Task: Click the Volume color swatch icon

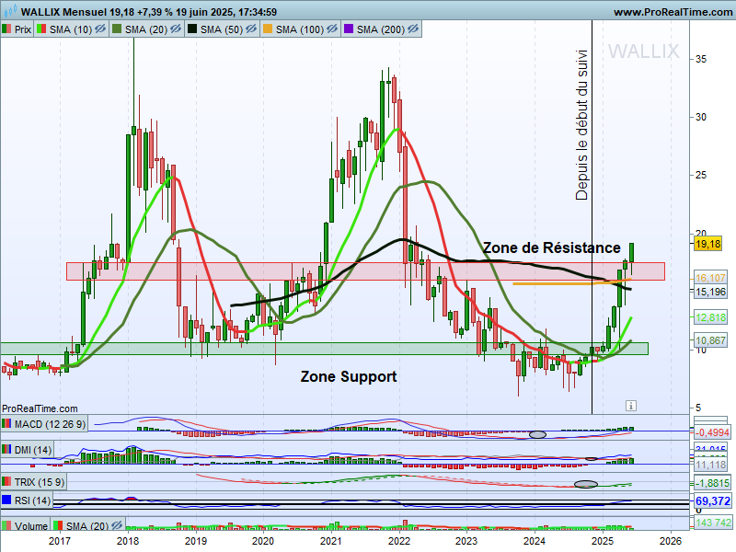Action: click(x=6, y=525)
